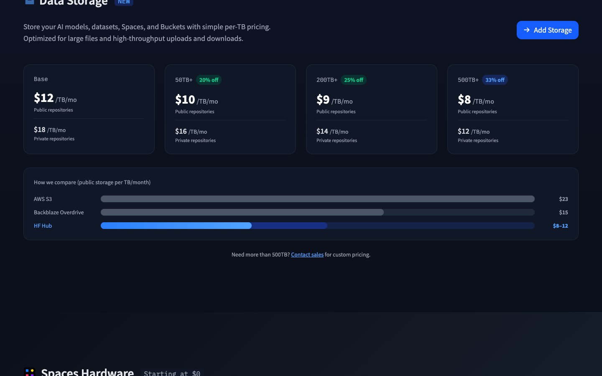Click the Add Storage button
Image resolution: width=602 pixels, height=376 pixels.
[x=547, y=30]
